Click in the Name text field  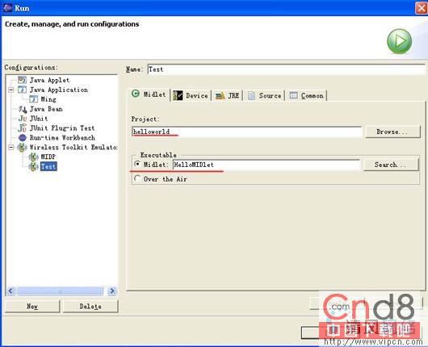287,69
